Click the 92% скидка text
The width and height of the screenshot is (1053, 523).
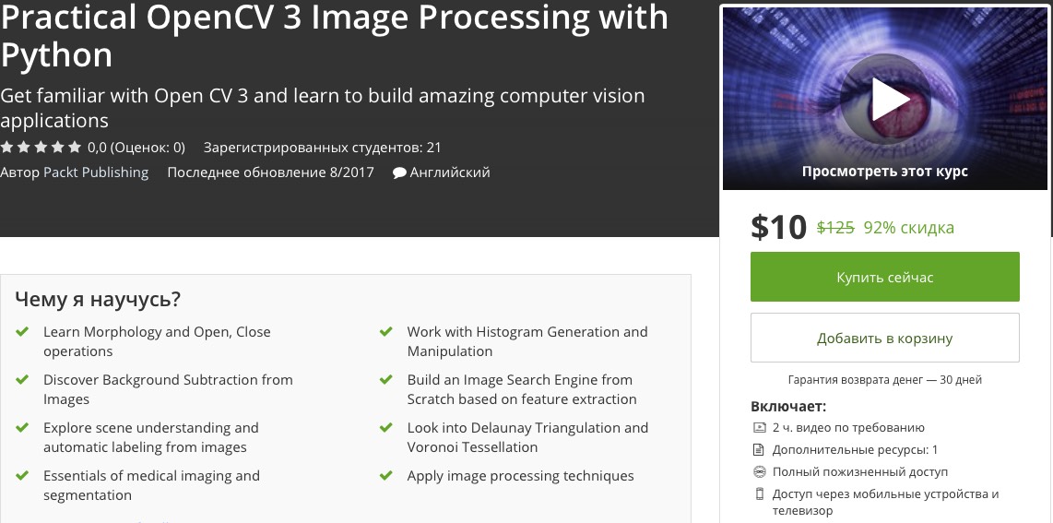908,228
